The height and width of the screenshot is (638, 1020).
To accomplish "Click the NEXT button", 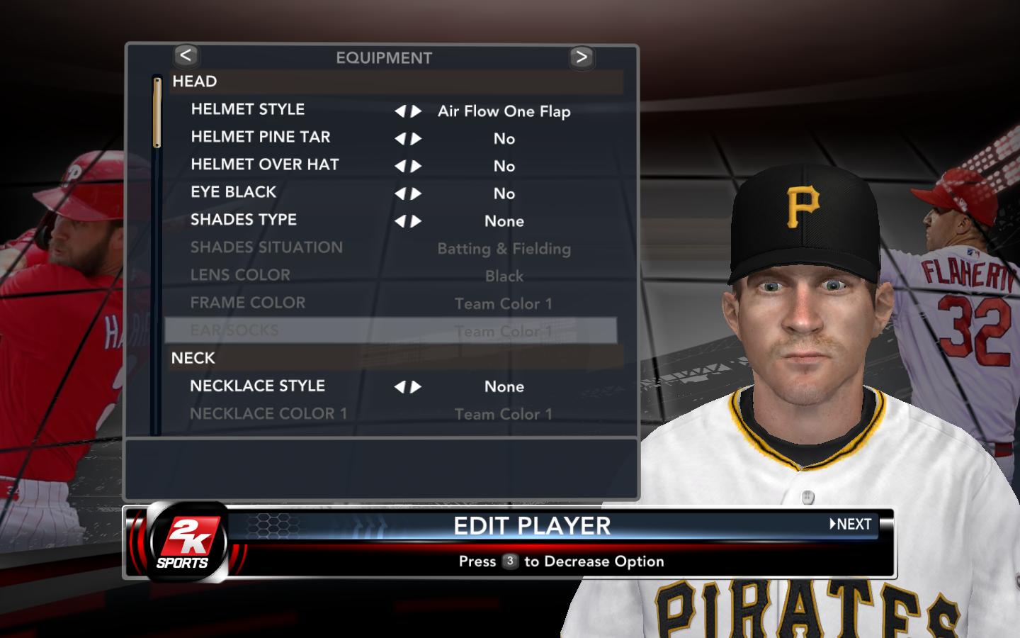I will pos(851,524).
